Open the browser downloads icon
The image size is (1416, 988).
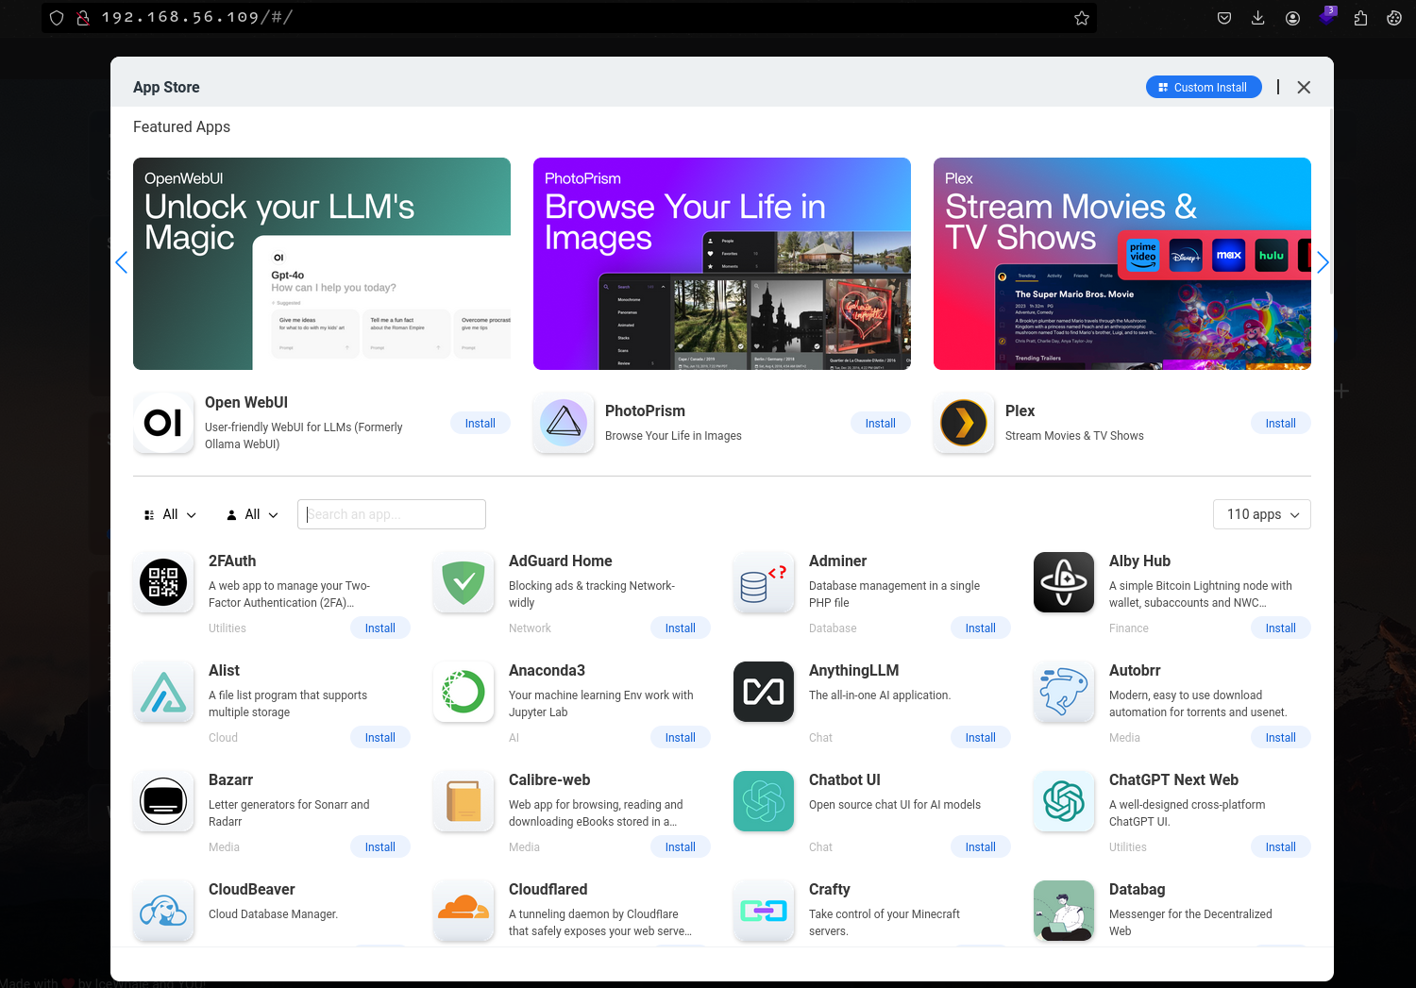[x=1258, y=18]
